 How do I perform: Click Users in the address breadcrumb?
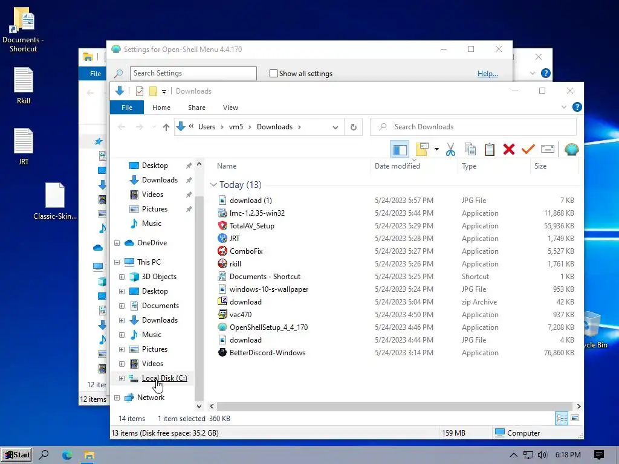click(207, 127)
